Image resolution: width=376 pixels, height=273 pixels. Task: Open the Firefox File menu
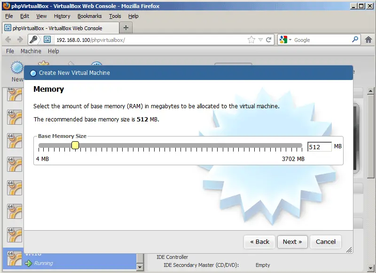coord(9,16)
